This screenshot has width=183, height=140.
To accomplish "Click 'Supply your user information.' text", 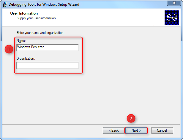I will [37, 18].
